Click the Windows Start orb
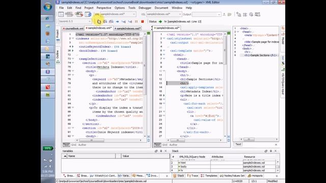 [48, 7]
